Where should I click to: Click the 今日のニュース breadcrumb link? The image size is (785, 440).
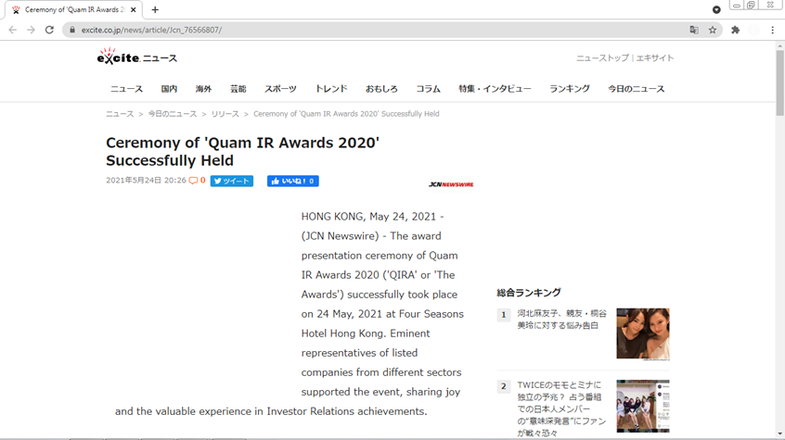173,114
